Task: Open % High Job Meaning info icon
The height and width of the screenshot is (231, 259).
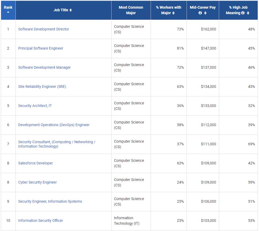Action: (243, 13)
